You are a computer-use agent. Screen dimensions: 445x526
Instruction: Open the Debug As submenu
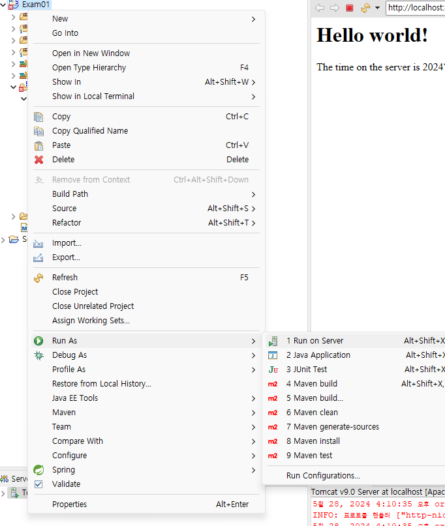146,355
